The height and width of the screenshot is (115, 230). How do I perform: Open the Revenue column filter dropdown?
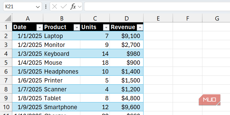click(140, 27)
